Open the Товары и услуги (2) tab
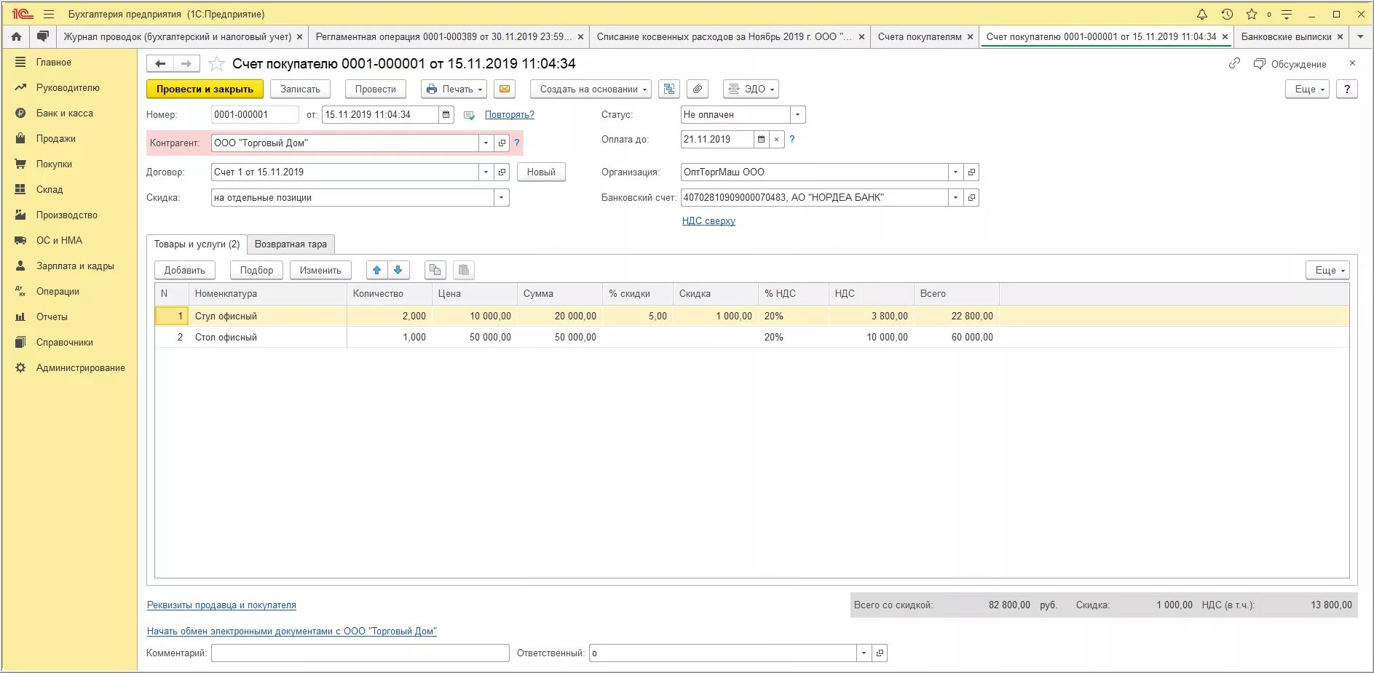 click(197, 244)
